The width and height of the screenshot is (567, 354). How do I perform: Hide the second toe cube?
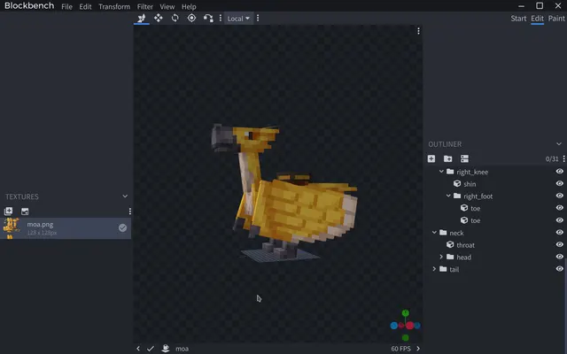click(559, 220)
